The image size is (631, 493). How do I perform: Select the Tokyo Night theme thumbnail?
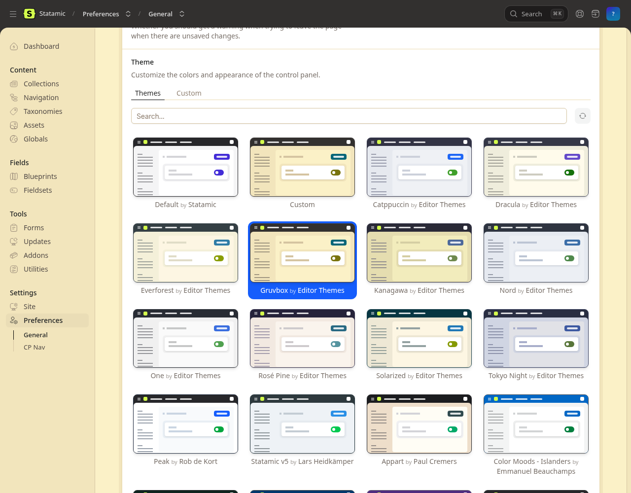536,338
